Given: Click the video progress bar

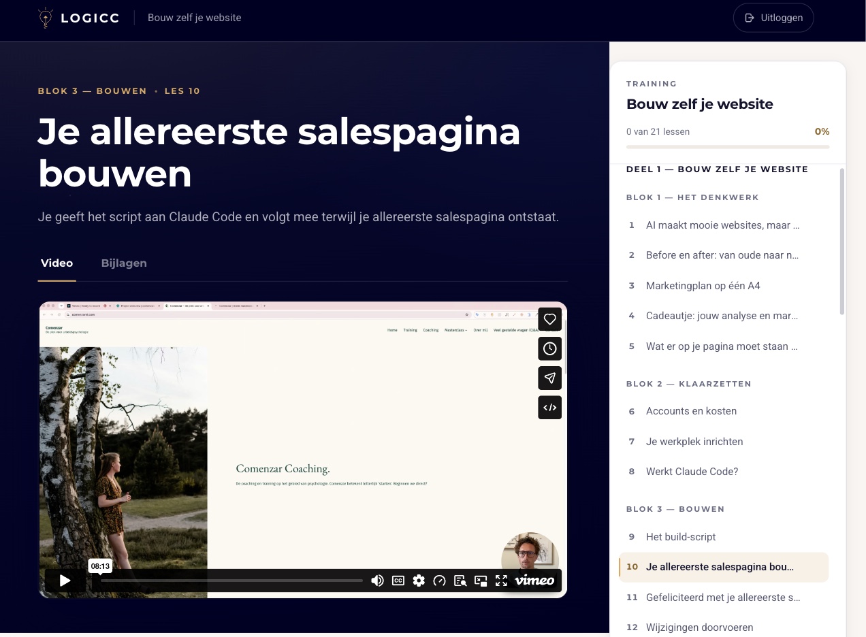Looking at the screenshot, I should tap(231, 581).
